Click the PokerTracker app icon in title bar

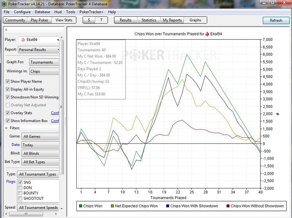4,4
